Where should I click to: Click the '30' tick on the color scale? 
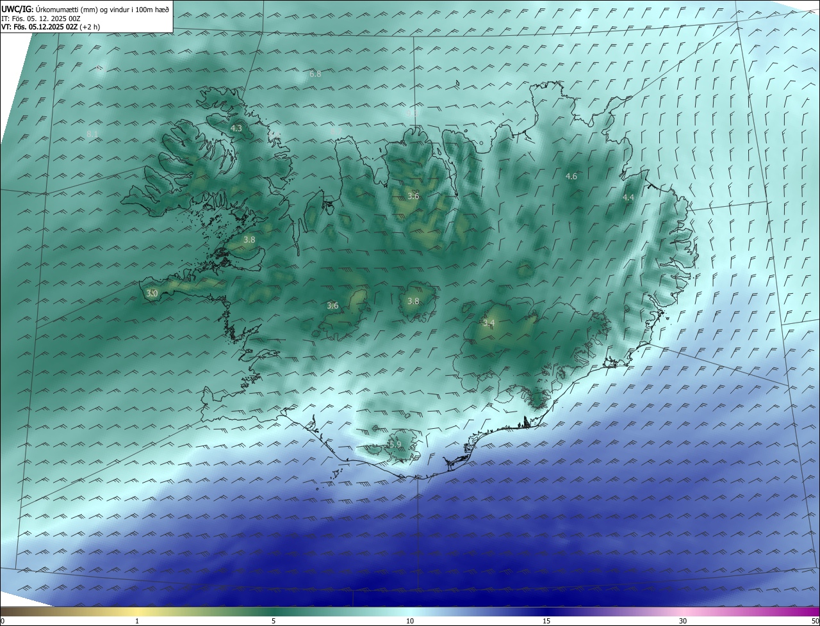point(683,621)
